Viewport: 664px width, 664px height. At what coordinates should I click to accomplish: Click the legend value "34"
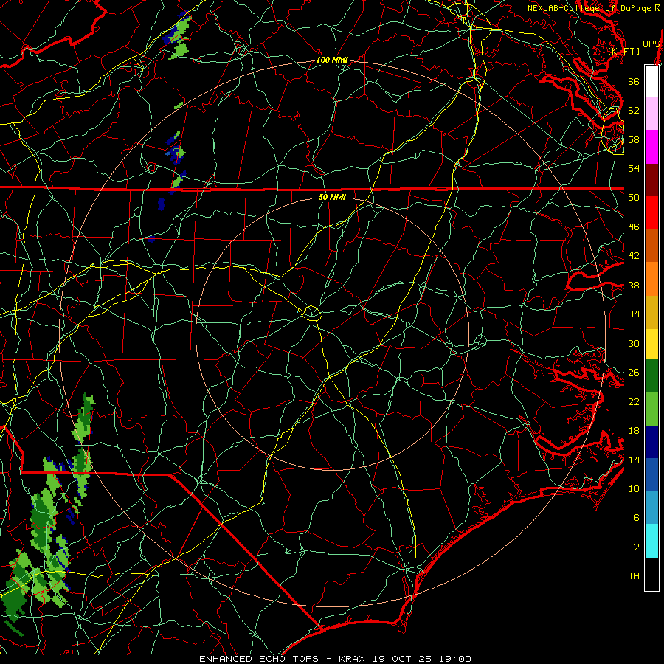click(x=634, y=314)
